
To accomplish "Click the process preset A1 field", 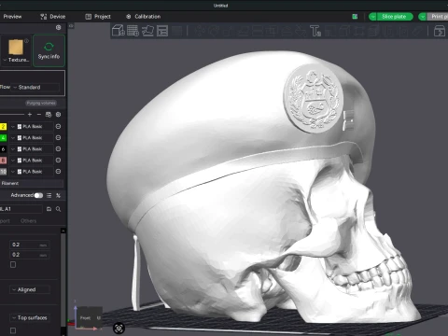I will 21,209.
